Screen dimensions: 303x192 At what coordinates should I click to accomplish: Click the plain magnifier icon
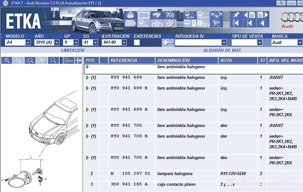(x=53, y=60)
